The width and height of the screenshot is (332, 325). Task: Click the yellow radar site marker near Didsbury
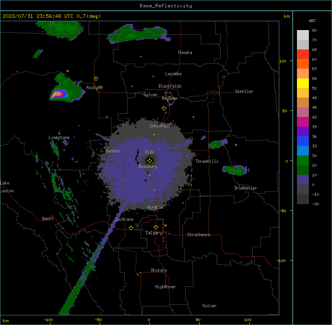(149, 161)
